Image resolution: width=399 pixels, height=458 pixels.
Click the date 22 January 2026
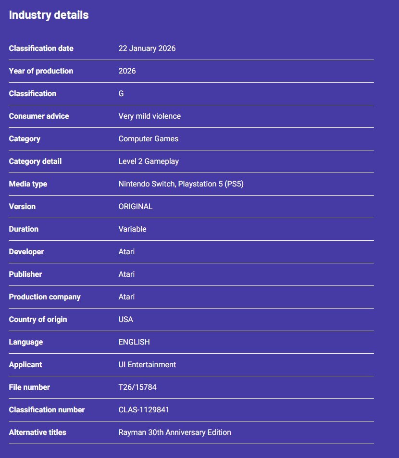pos(147,49)
